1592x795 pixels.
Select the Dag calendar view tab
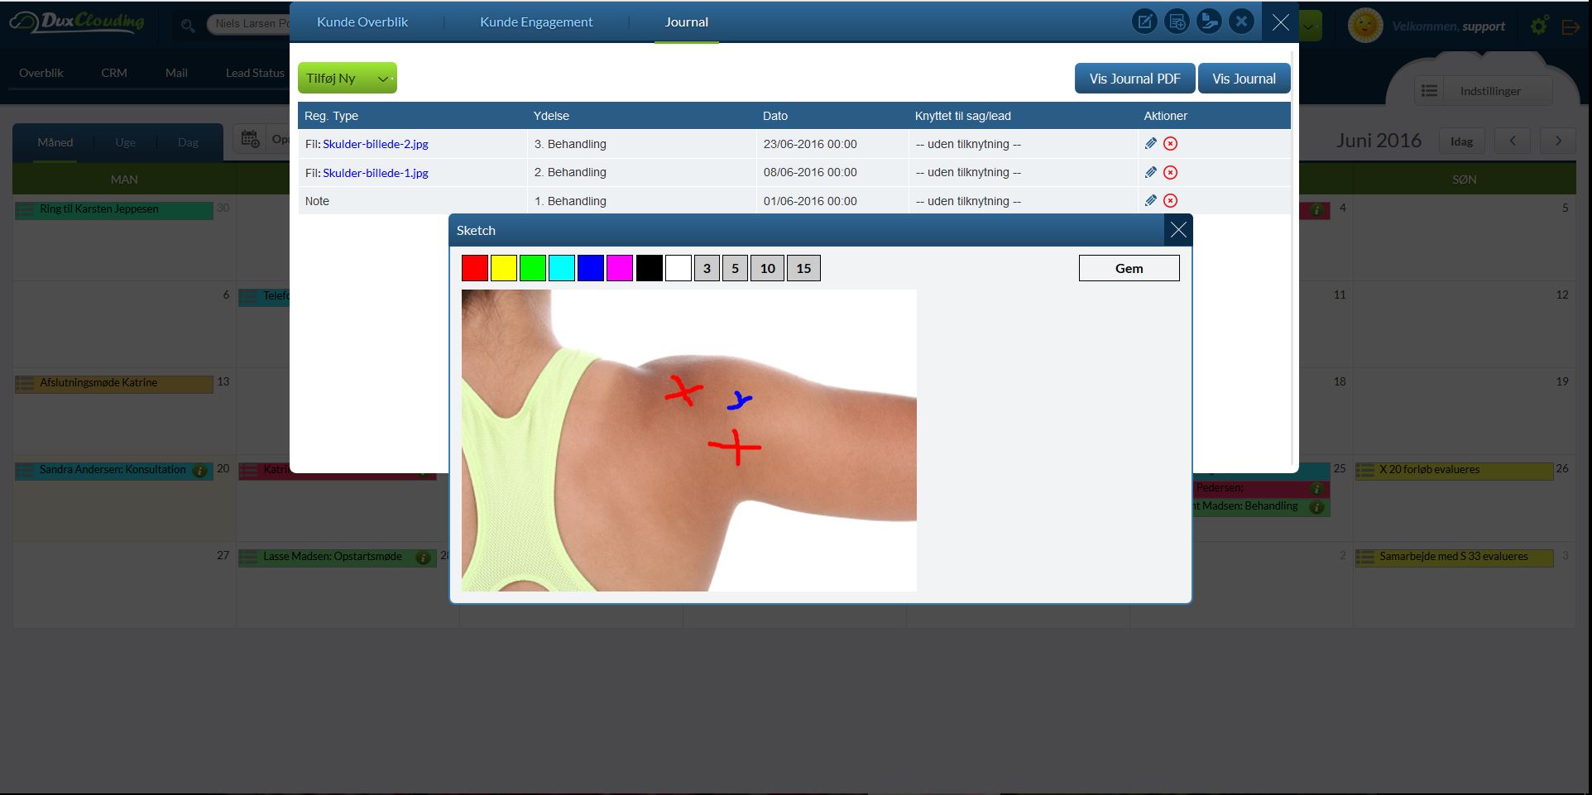tap(188, 142)
